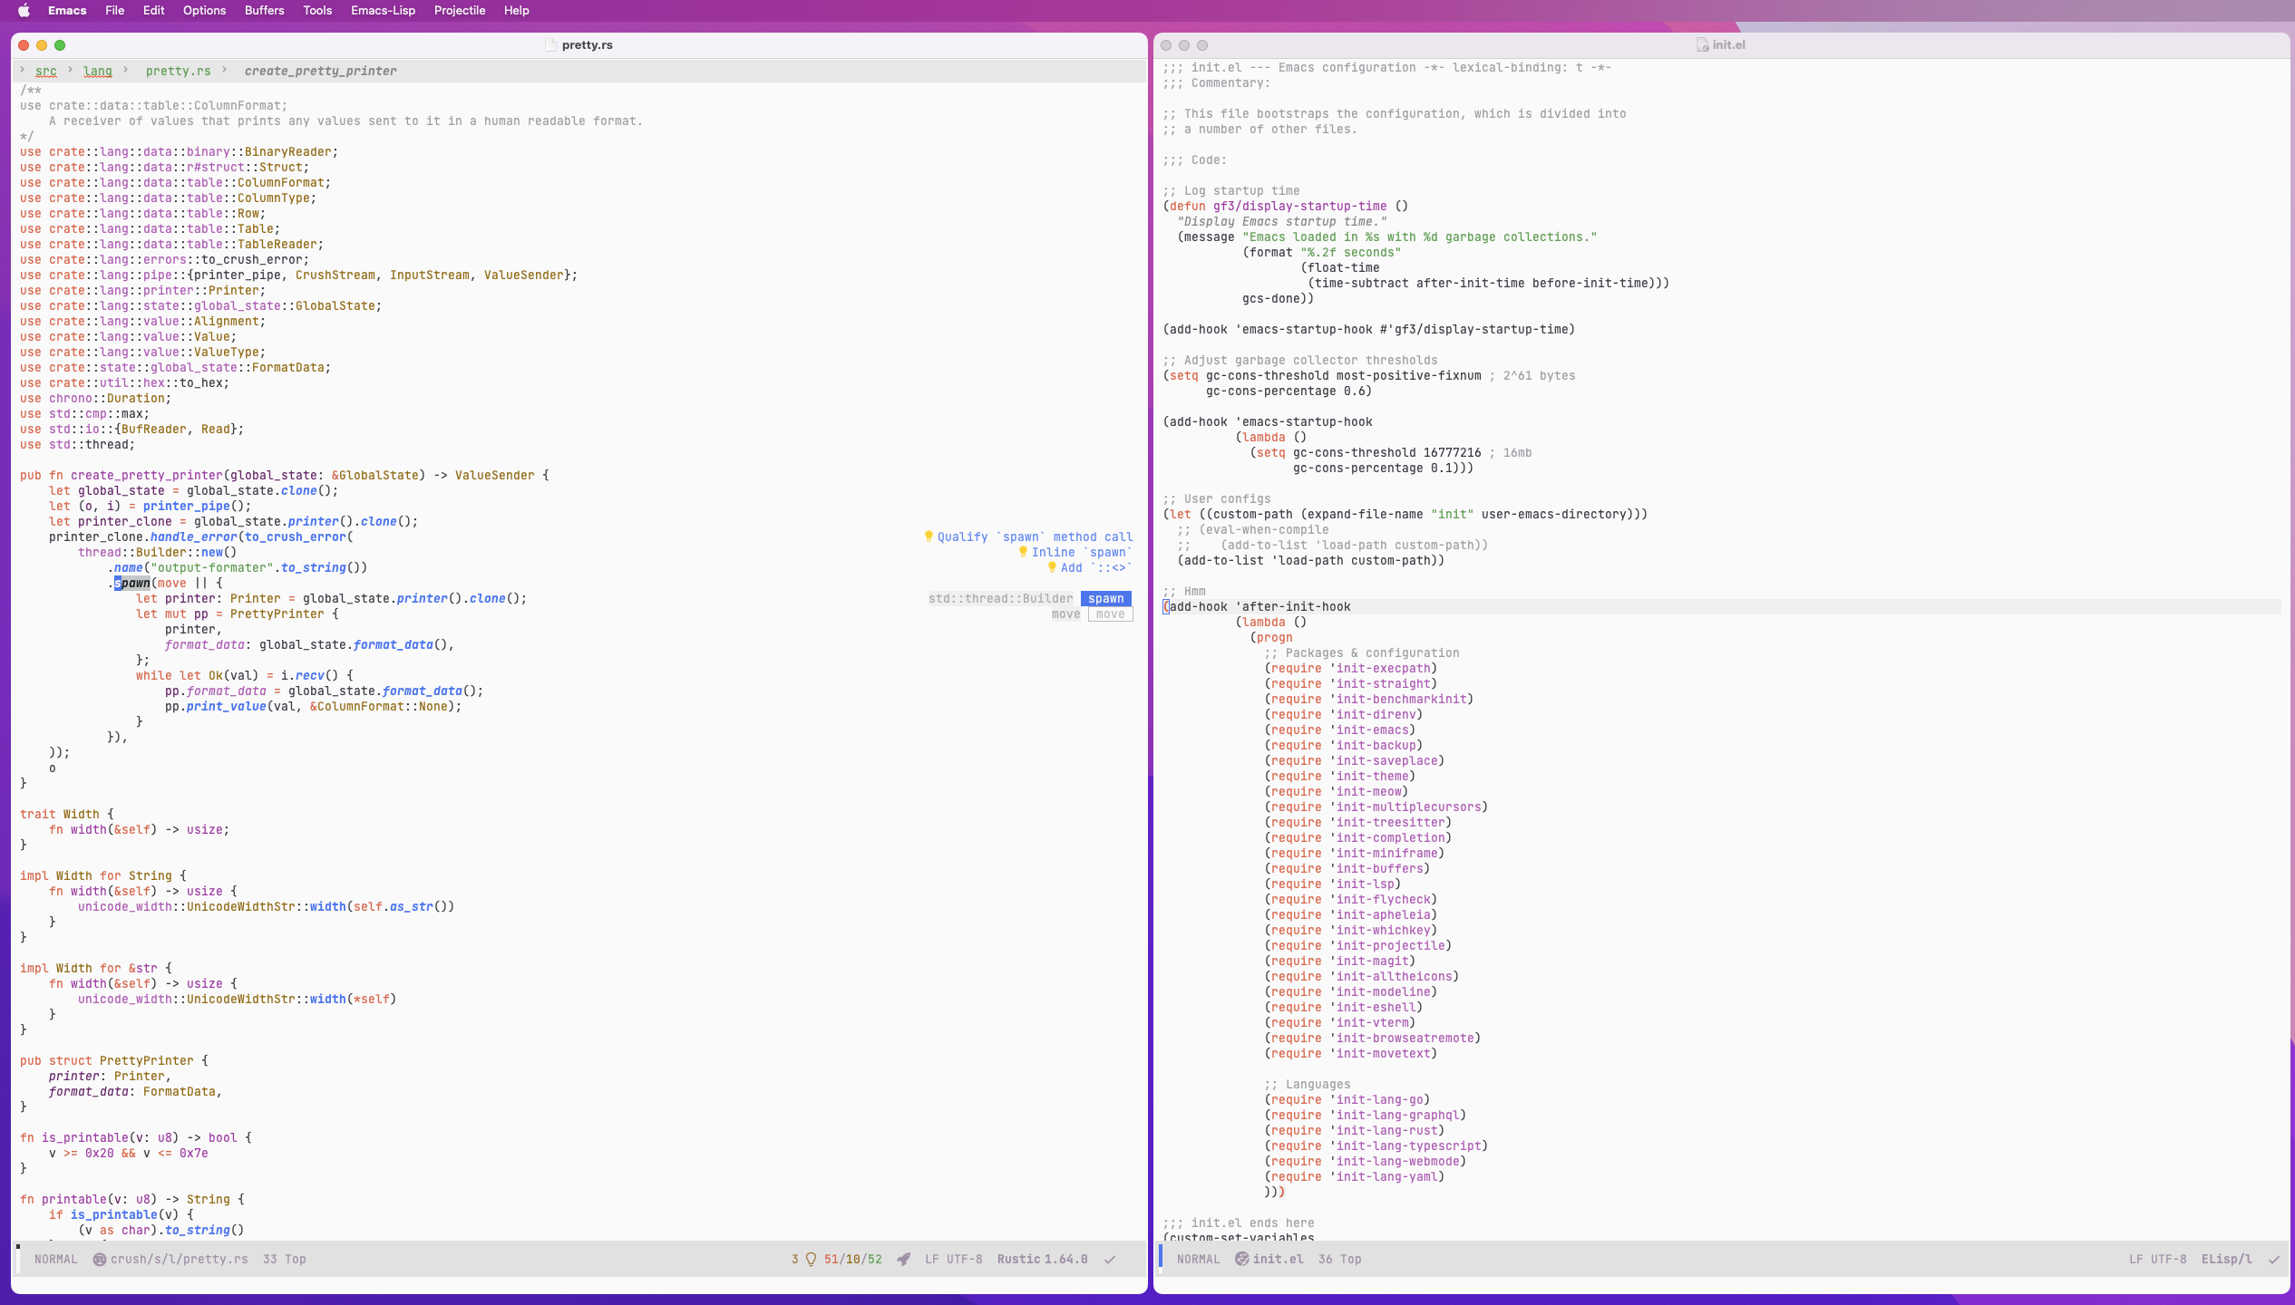Image resolution: width=2295 pixels, height=1305 pixels.
Task: Open the Edit menu
Action: pos(153,11)
